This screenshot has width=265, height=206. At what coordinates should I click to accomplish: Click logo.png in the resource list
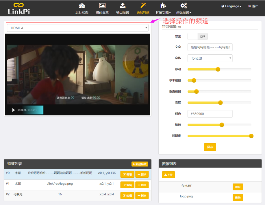186,196
